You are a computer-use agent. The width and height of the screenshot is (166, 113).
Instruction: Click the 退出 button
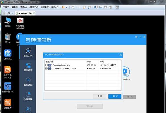pyautogui.click(x=100, y=96)
